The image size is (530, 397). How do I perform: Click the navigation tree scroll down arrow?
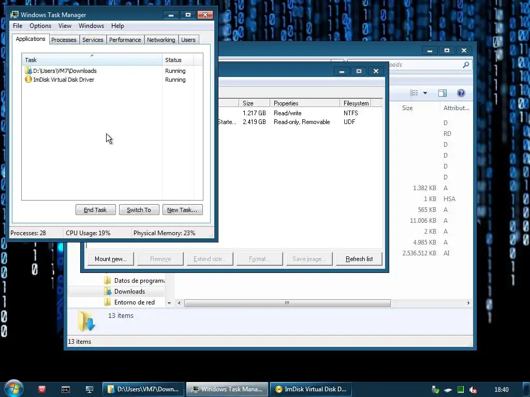[169, 303]
